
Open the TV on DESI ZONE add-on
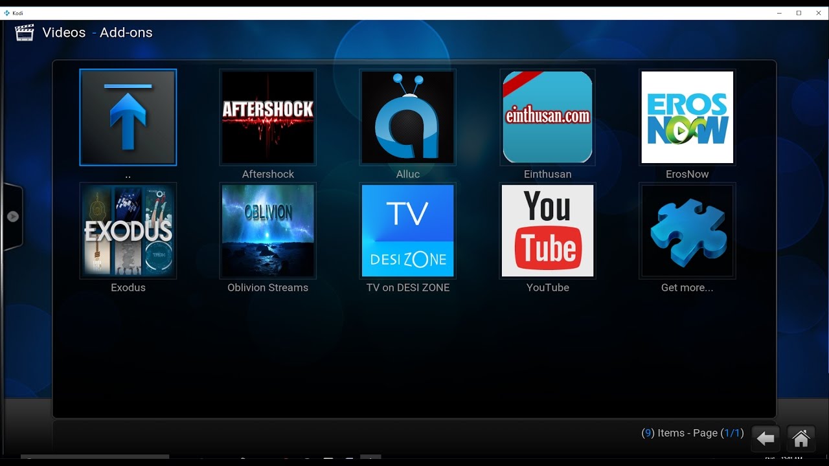tap(407, 230)
